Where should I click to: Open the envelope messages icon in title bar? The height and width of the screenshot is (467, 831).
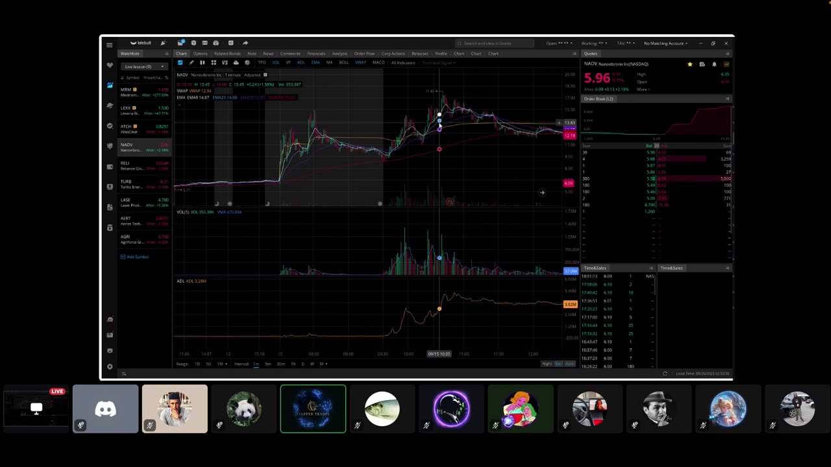(x=205, y=43)
